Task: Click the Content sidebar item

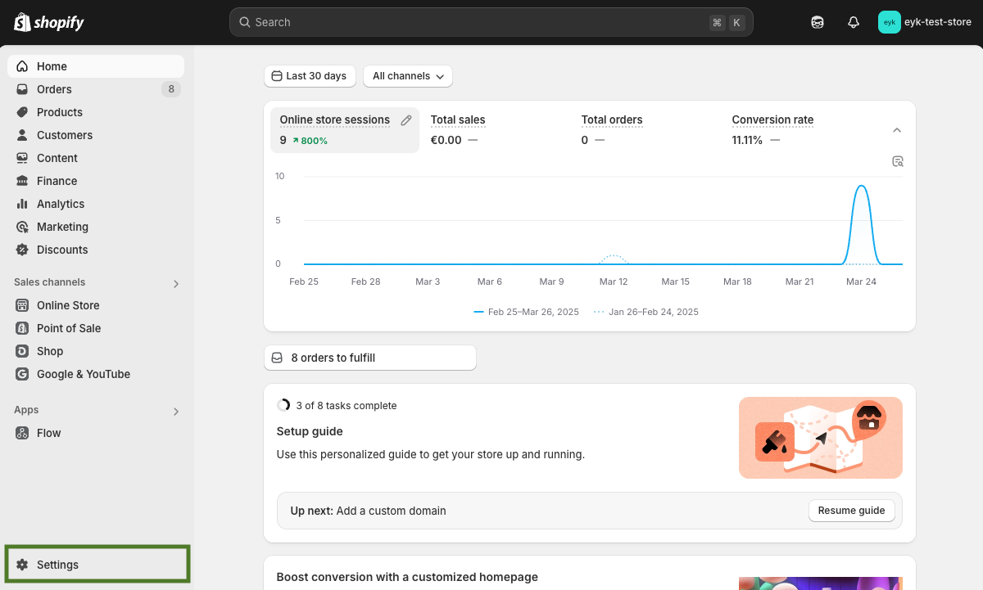Action: coord(96,158)
